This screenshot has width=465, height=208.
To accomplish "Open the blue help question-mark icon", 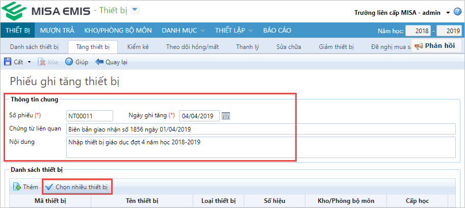I will click(457, 12).
